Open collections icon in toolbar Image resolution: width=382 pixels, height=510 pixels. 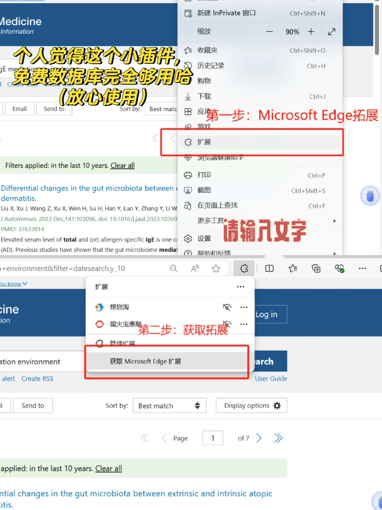(316, 268)
